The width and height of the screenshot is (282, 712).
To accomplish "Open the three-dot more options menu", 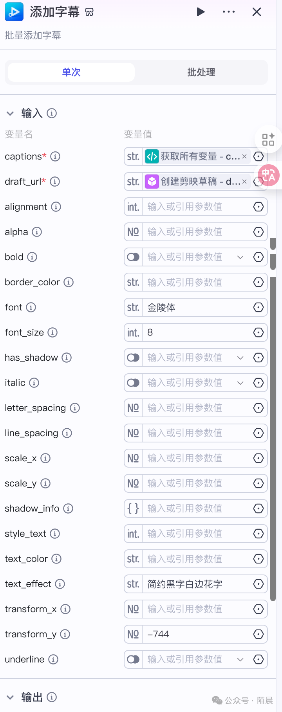I will pos(229,12).
